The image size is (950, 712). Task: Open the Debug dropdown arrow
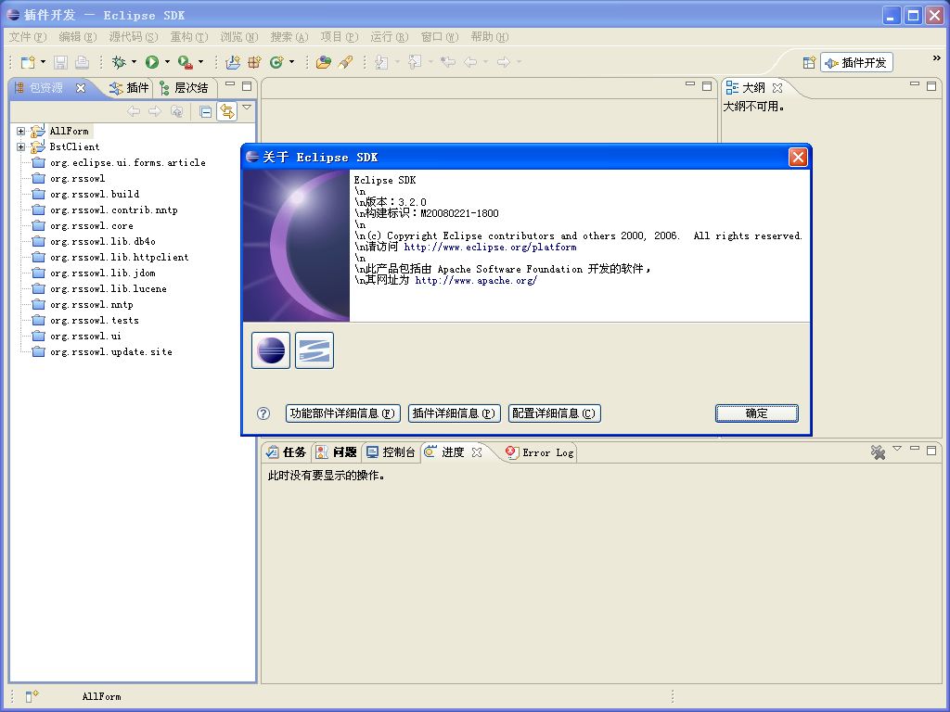coord(134,62)
